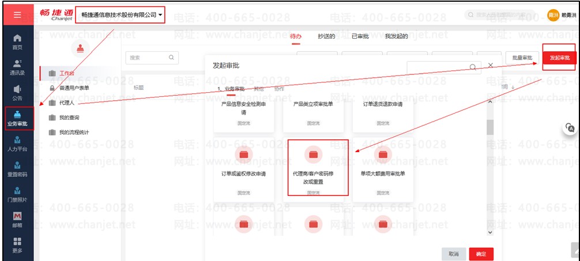Viewport: 580px width, 261px height.
Task: Select the 协作 tab in the dialog
Action: click(279, 89)
